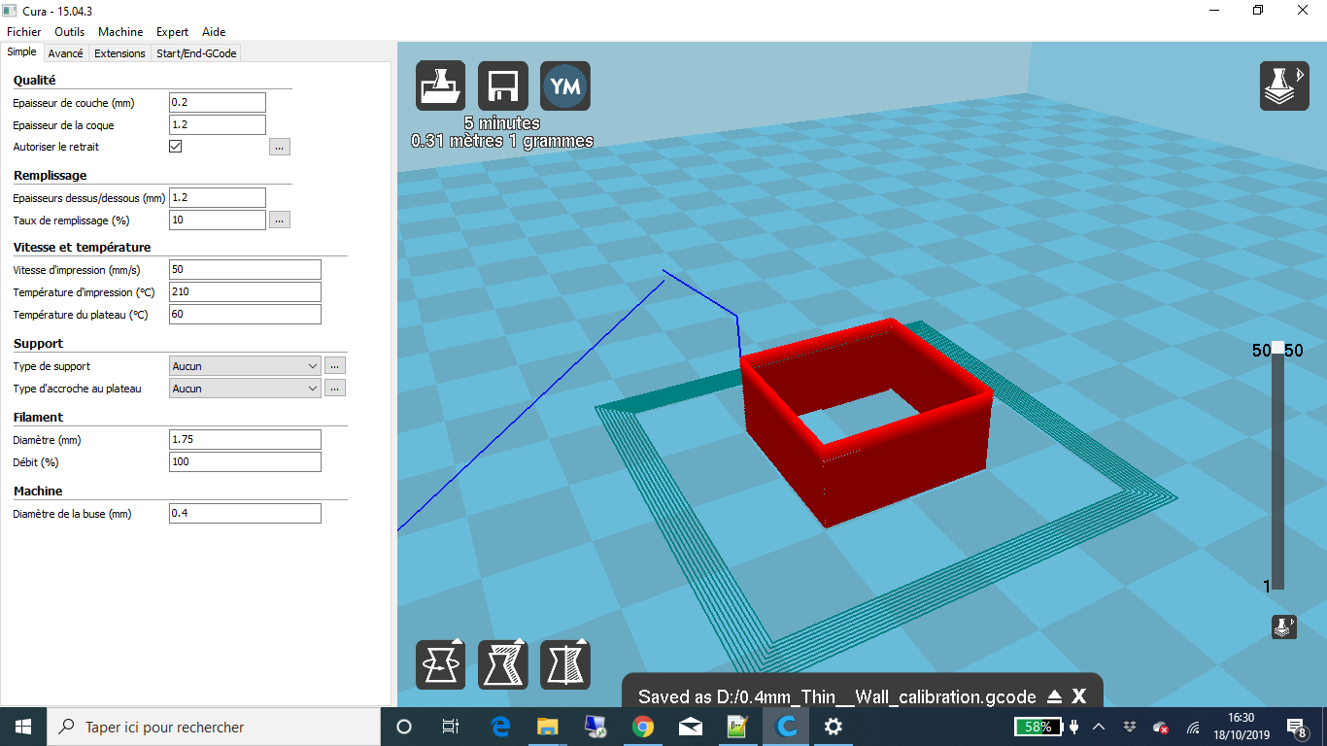Click the Windows search box 'Taper ici pour rechercher'
Screen dimensions: 1327x746
214,727
